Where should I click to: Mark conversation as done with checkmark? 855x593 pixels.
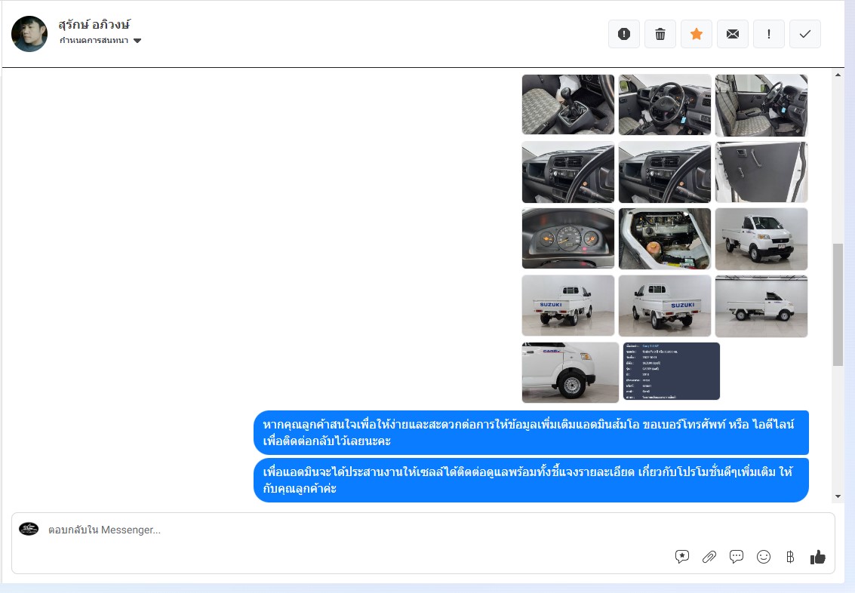805,34
